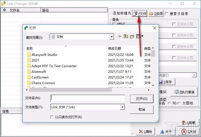
Task: Click the 类型 column header
Action: point(147,49)
